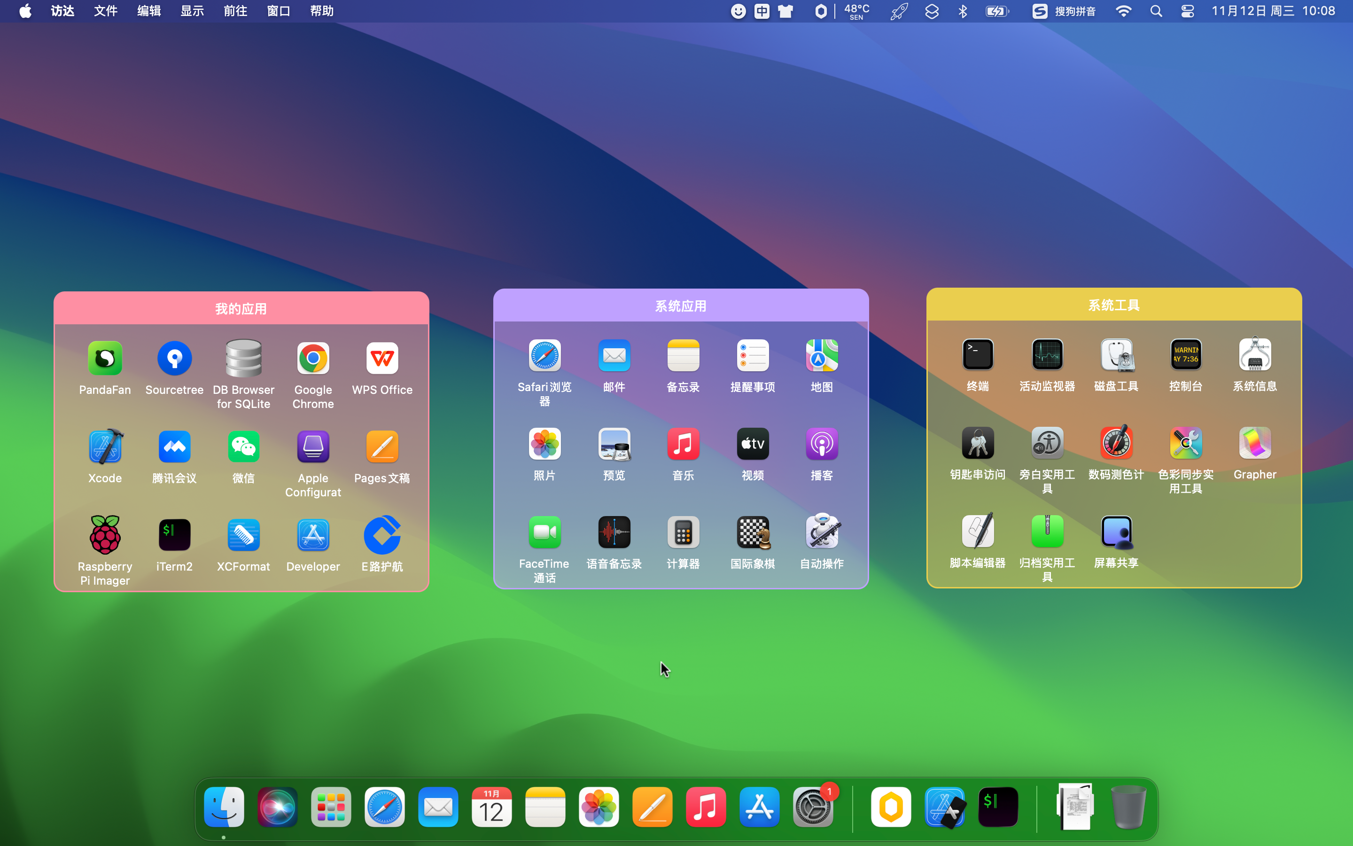
Task: Open Sourcetree from 我的应用 group
Action: pos(174,358)
